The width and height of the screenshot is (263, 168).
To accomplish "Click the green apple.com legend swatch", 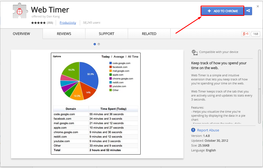I will (111, 75).
